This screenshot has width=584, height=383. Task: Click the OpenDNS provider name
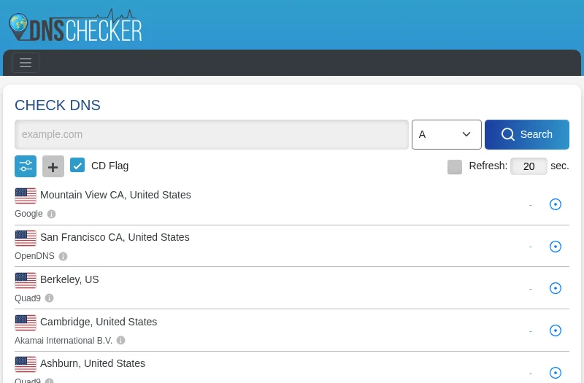tap(34, 256)
